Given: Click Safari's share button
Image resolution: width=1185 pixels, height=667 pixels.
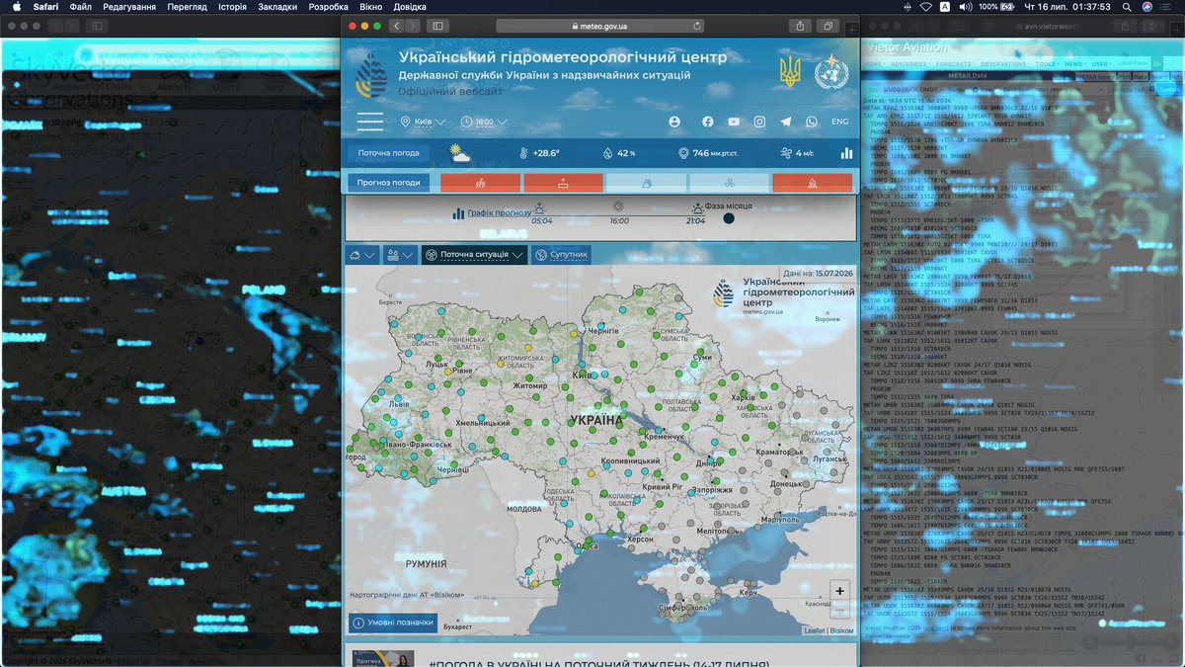Looking at the screenshot, I should [799, 26].
